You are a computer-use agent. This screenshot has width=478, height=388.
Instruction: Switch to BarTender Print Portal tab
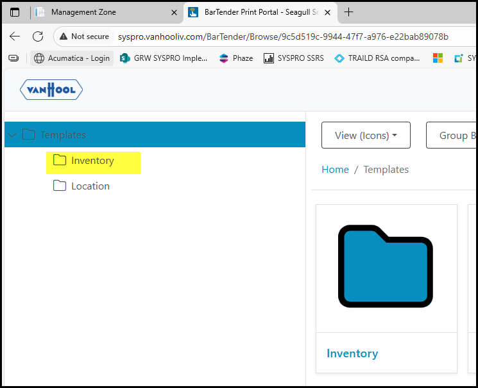(x=257, y=12)
